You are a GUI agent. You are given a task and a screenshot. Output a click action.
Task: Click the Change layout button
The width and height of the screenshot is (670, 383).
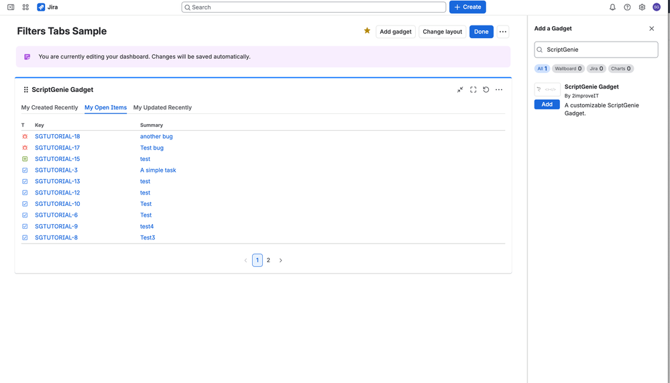(442, 32)
